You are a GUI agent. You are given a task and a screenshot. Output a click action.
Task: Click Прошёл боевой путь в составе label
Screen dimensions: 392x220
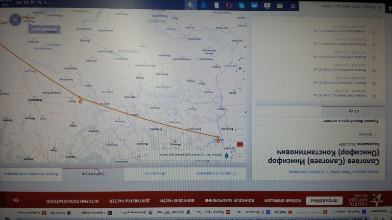[x=350, y=121]
